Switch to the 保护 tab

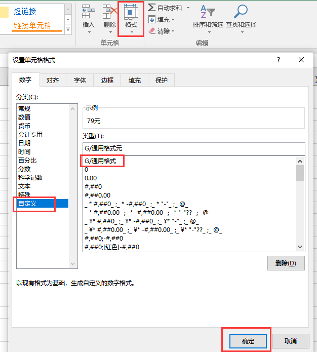[161, 80]
